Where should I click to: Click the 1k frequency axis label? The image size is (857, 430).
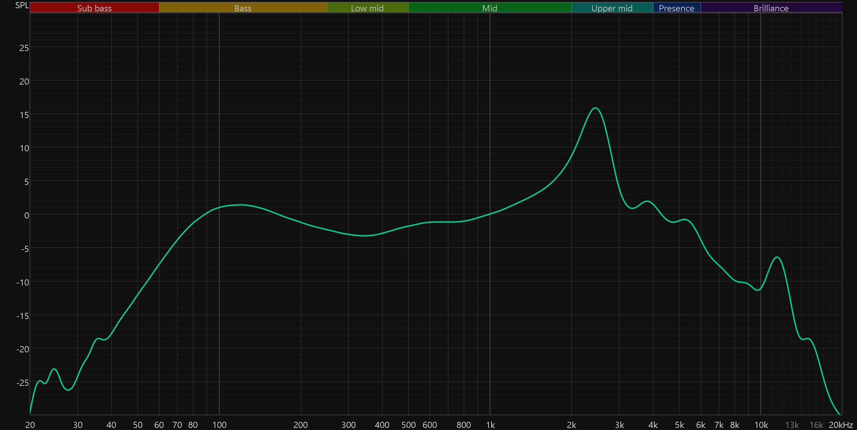click(x=490, y=425)
